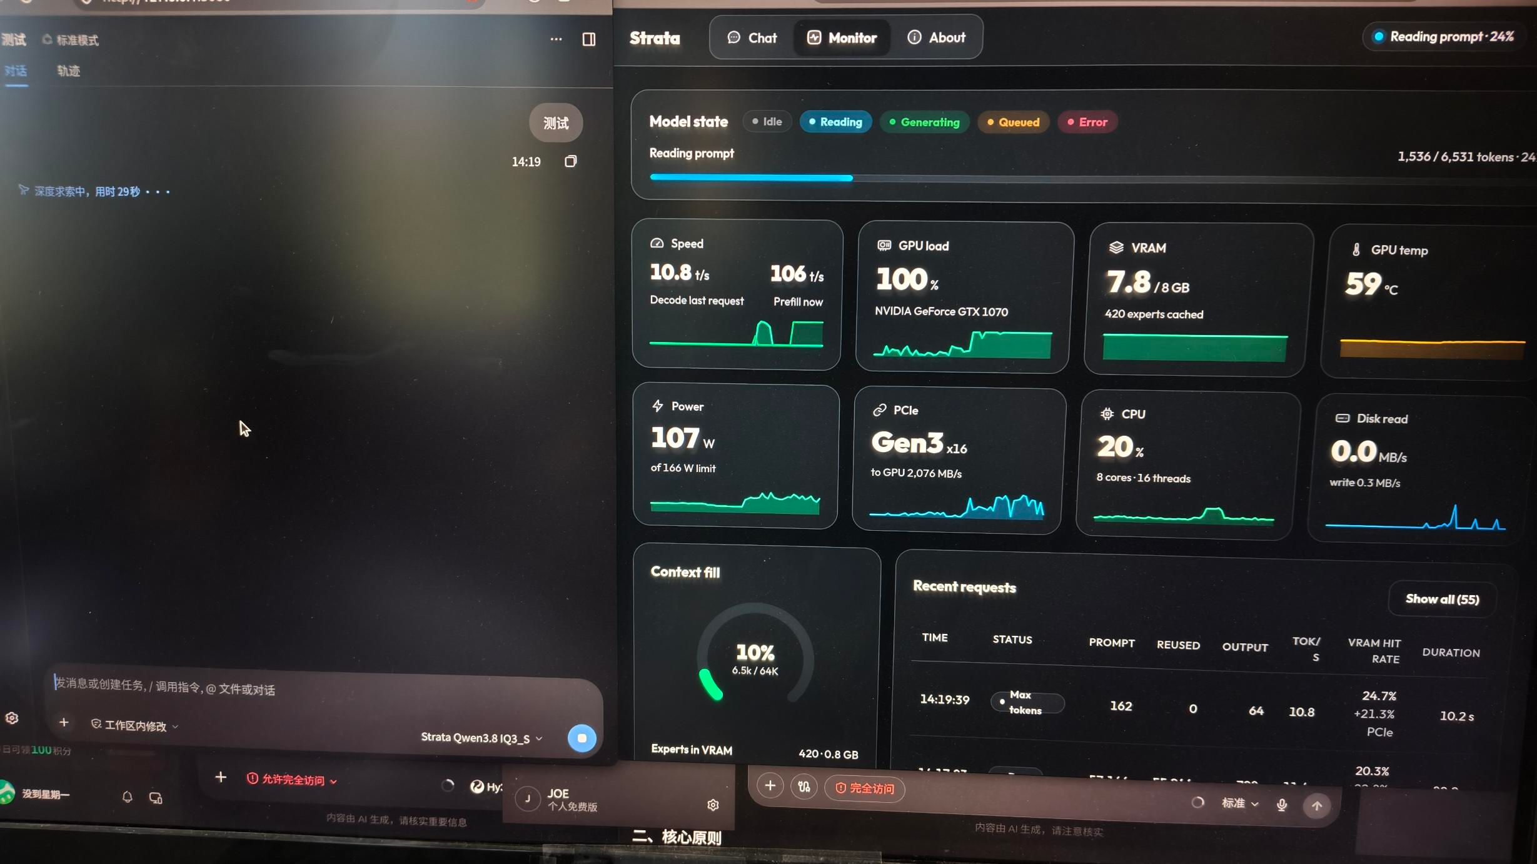Click the Reading prompt 24% status badge
1537x864 pixels.
point(1444,37)
